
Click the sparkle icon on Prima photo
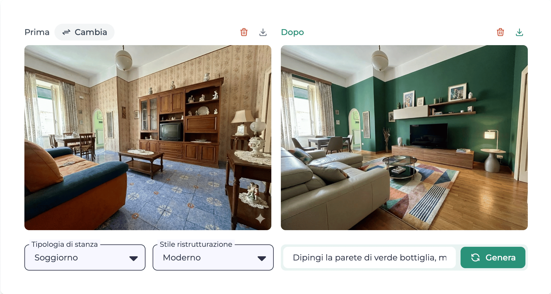point(260,219)
